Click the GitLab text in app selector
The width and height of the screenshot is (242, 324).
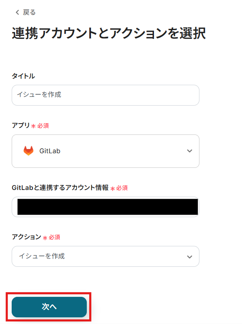[50, 151]
